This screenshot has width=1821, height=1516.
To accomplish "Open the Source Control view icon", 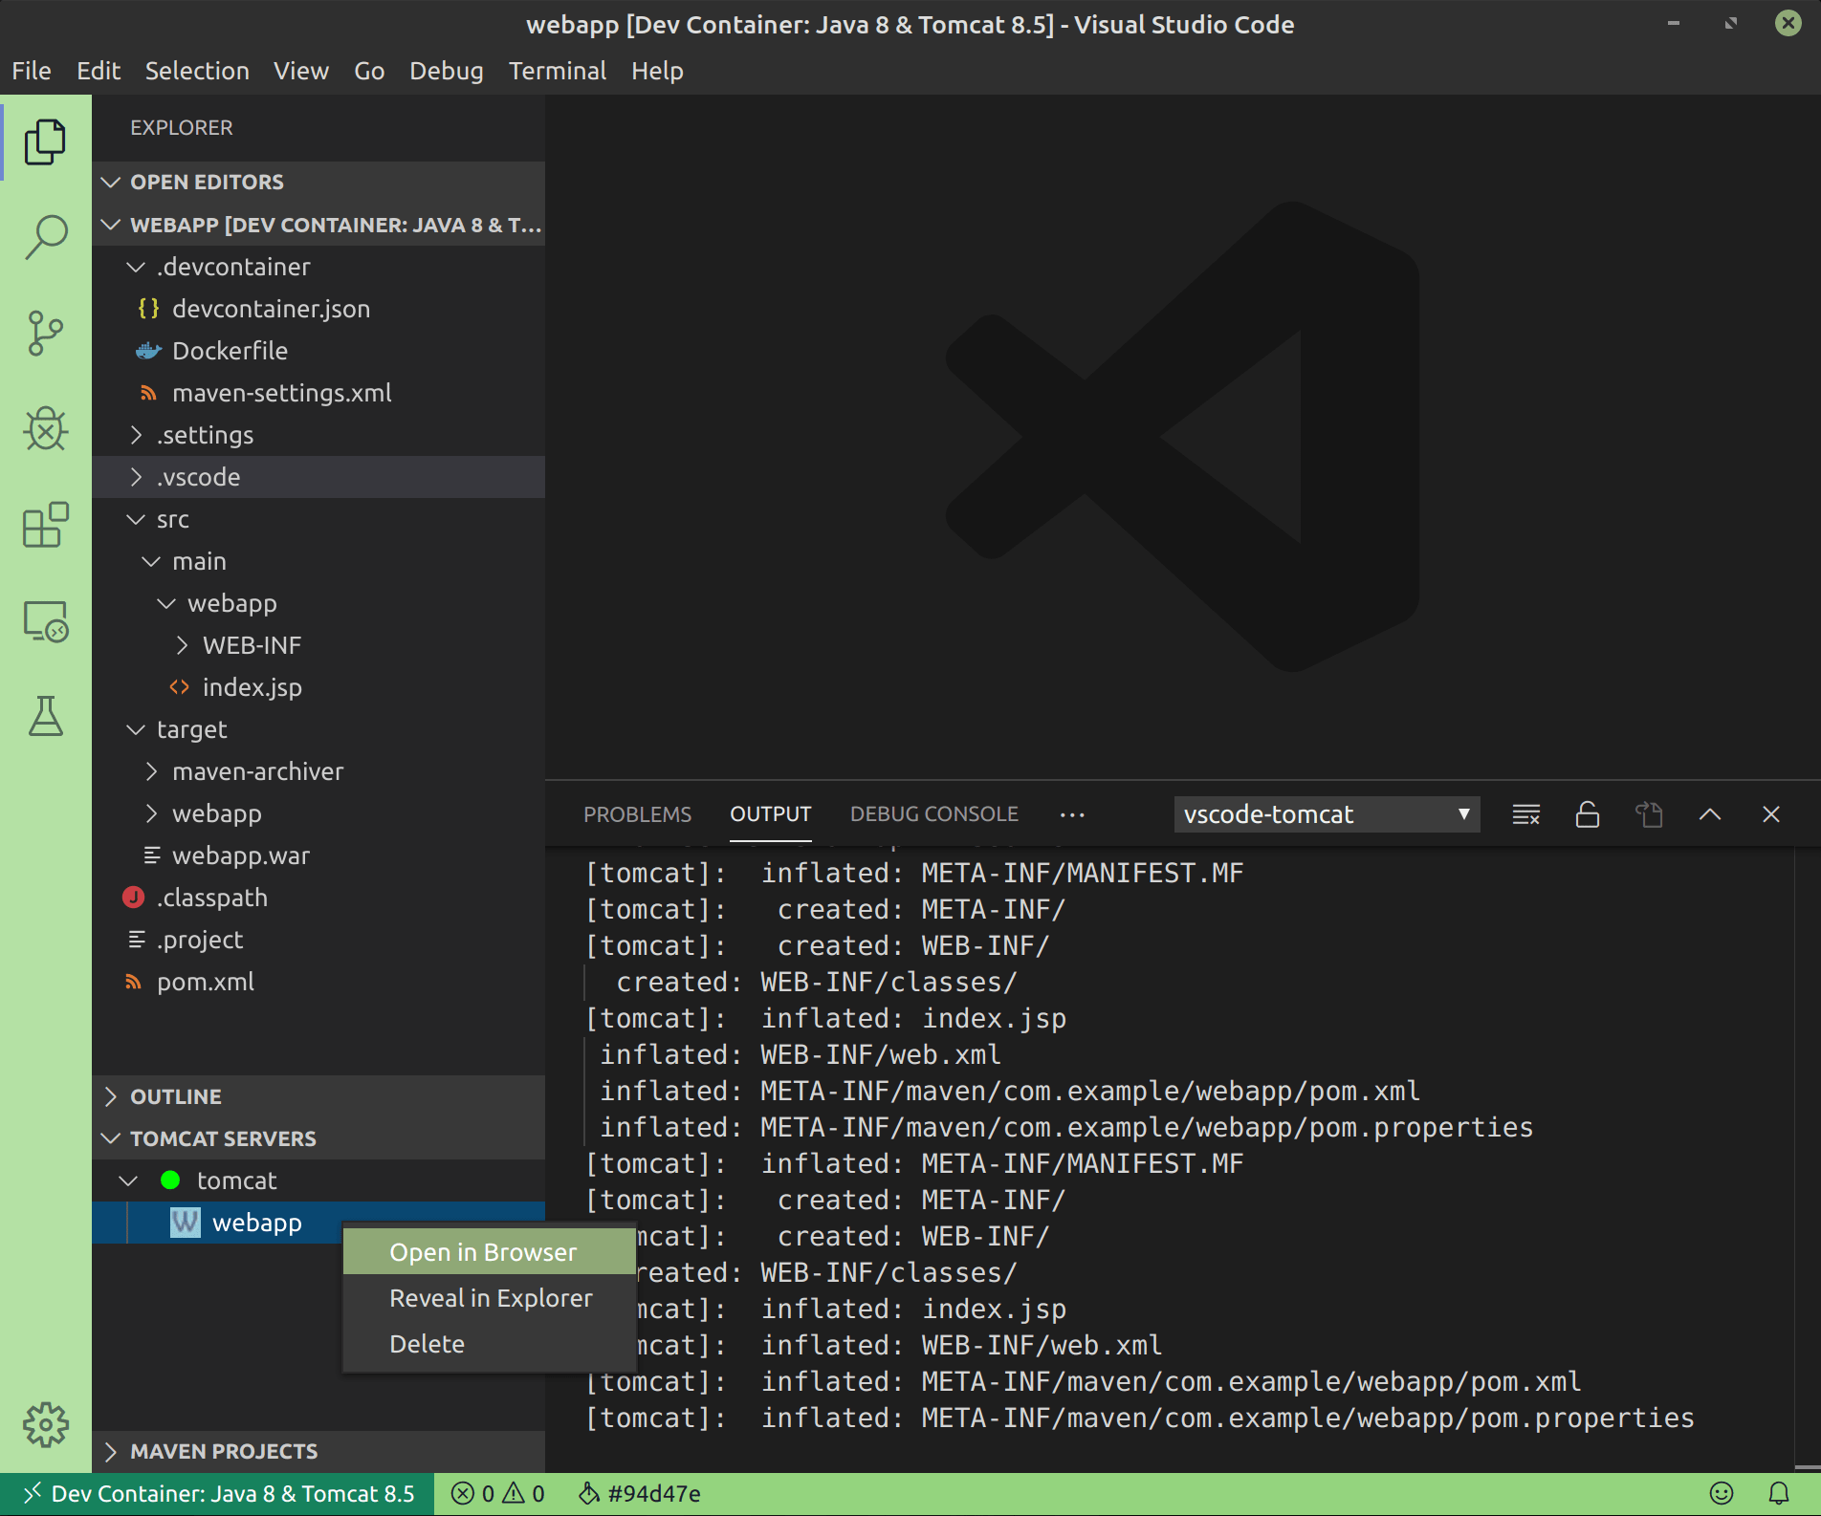I will coord(45,334).
